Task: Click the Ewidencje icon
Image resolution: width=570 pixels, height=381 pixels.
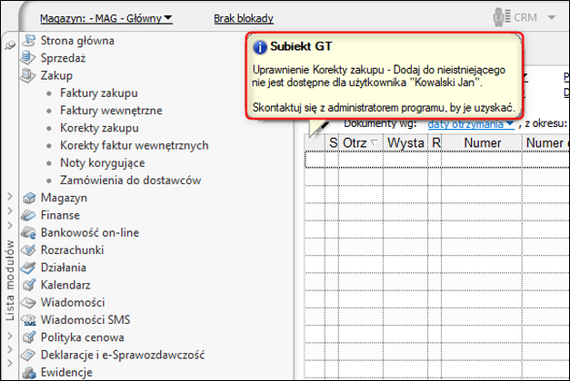Action: [x=29, y=372]
